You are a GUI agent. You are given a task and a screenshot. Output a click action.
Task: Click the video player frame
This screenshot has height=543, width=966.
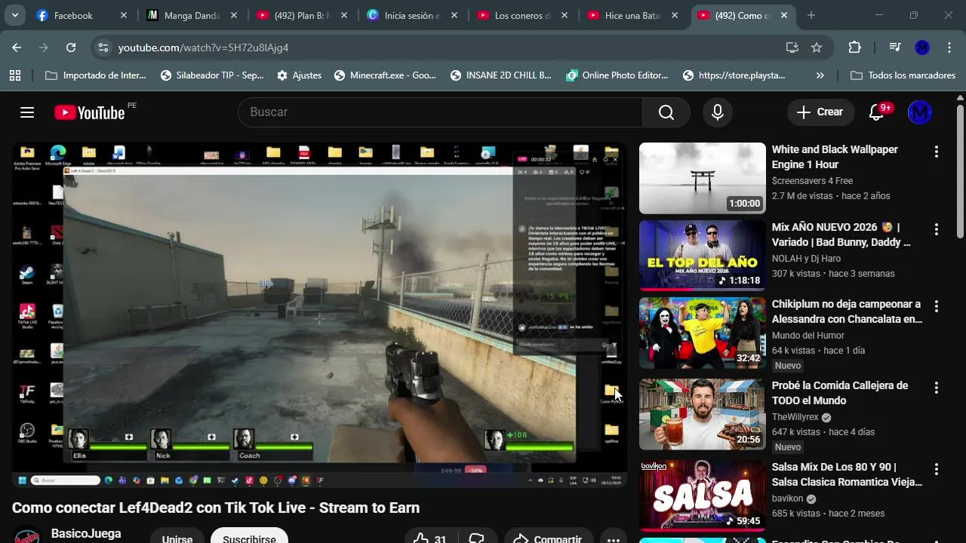click(319, 315)
